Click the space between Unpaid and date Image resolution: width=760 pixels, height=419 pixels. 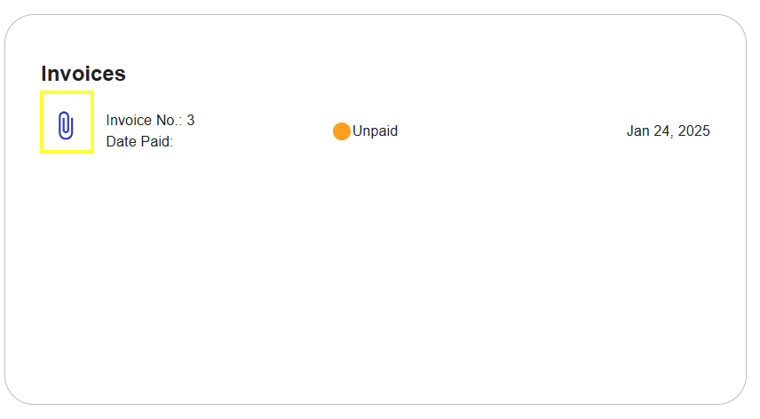(x=511, y=130)
